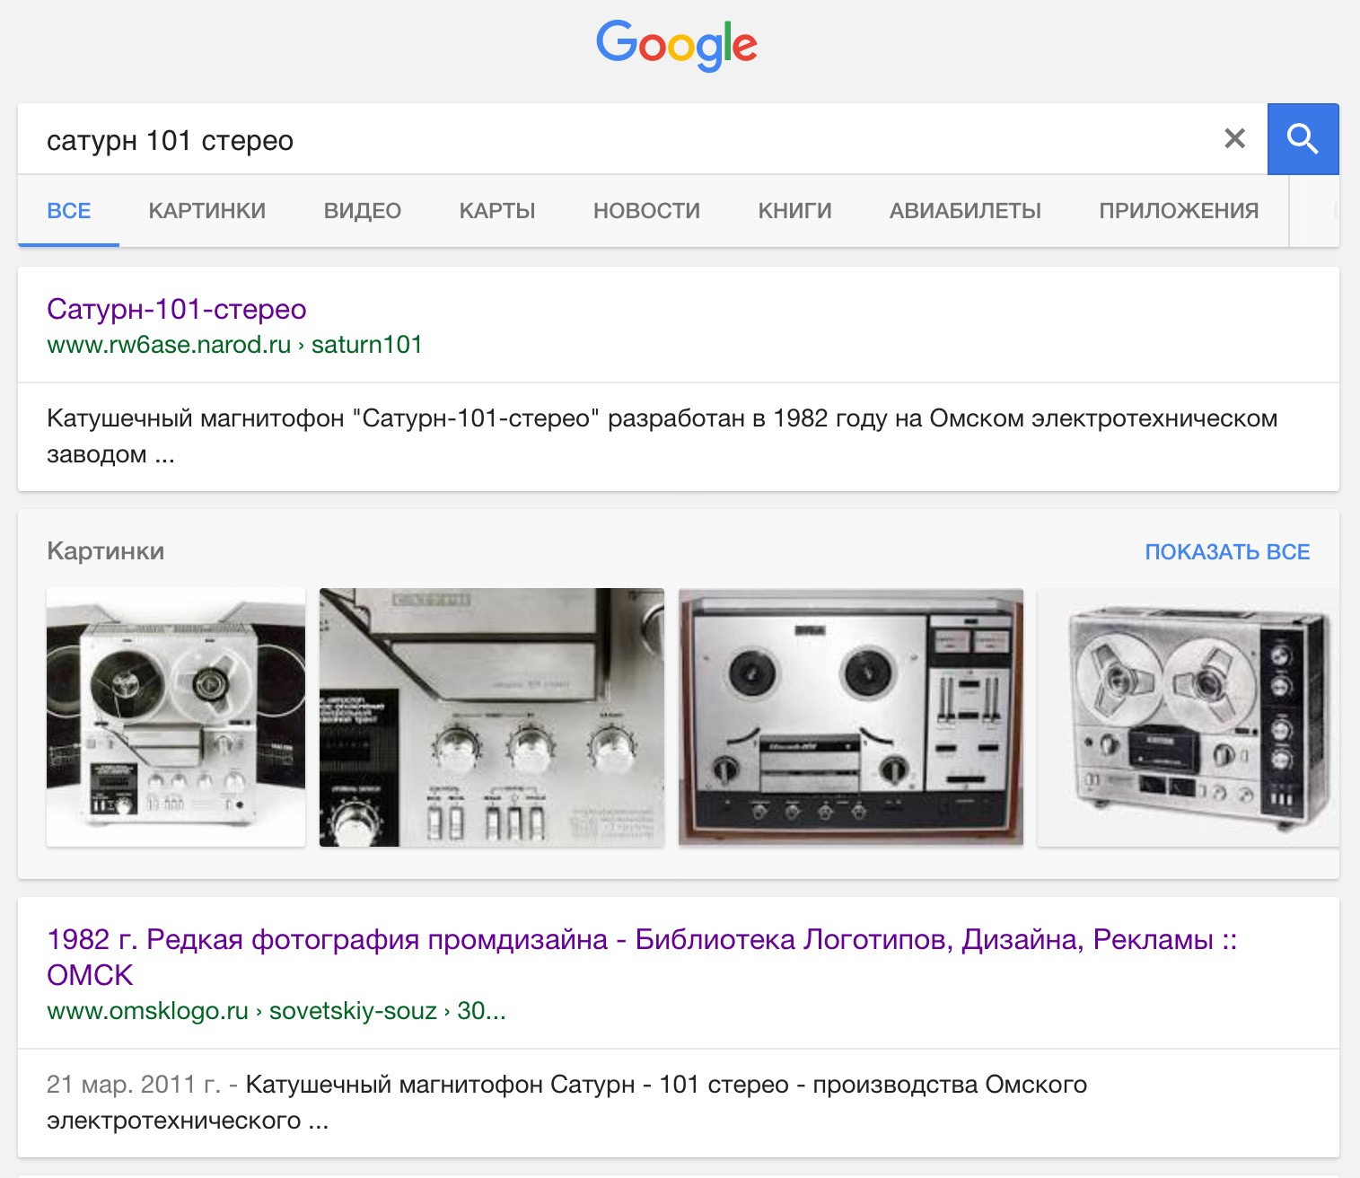
Task: Select the Карты tab
Action: pos(496,211)
